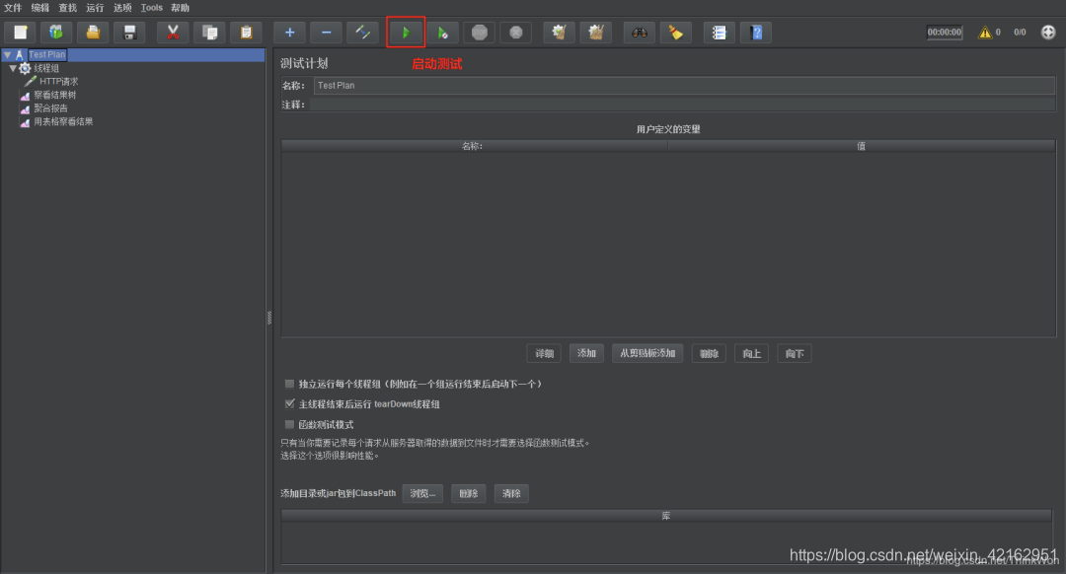This screenshot has width=1066, height=574.
Task: Click the Save test plan icon
Action: tap(128, 32)
